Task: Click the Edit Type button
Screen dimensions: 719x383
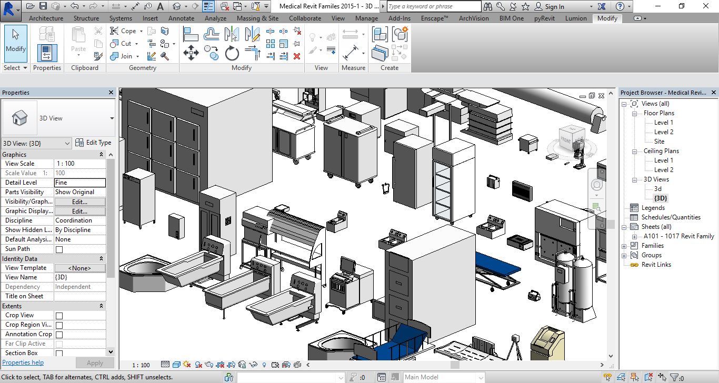Action: tap(94, 143)
